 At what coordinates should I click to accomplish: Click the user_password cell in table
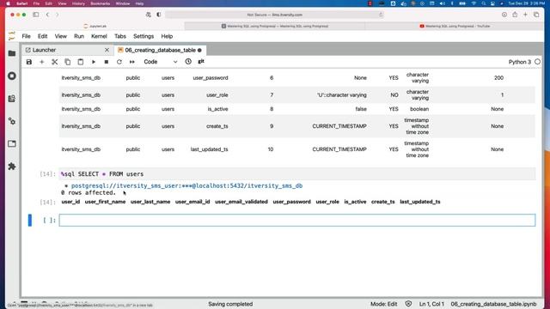click(211, 78)
